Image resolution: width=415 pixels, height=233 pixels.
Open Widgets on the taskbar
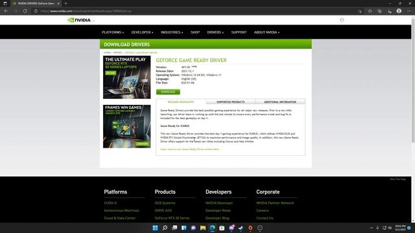click(184, 228)
